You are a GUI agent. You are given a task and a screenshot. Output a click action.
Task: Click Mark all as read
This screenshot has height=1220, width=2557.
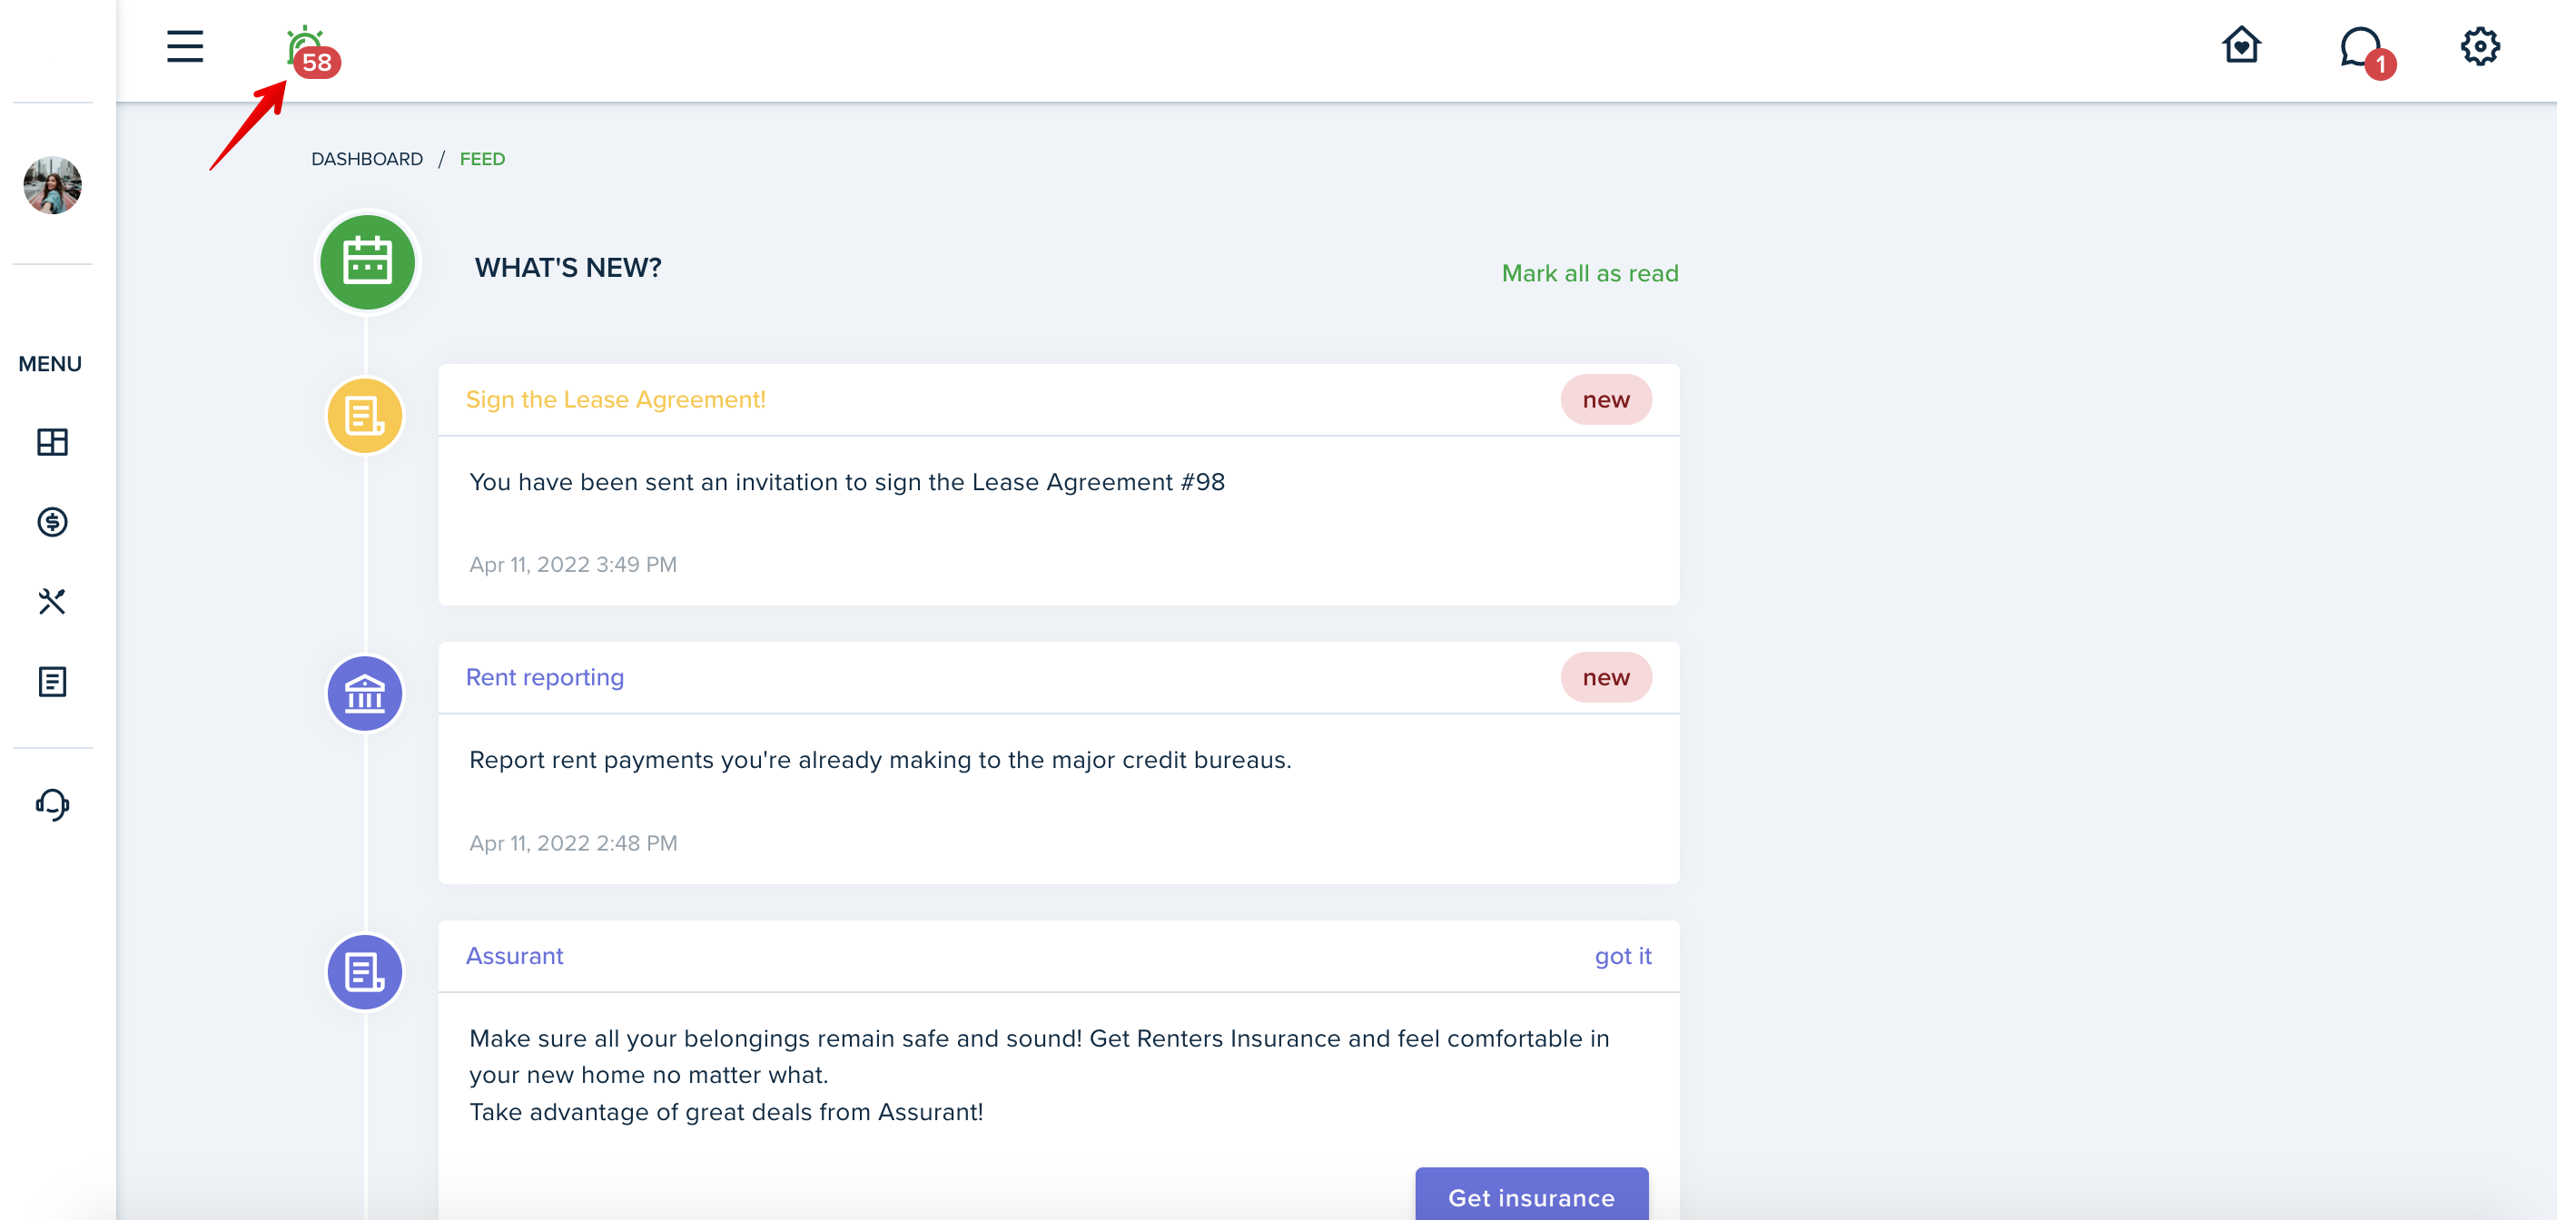click(1589, 273)
